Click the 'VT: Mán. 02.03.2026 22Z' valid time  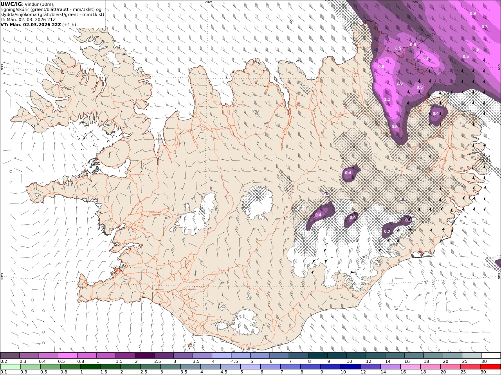(31, 24)
